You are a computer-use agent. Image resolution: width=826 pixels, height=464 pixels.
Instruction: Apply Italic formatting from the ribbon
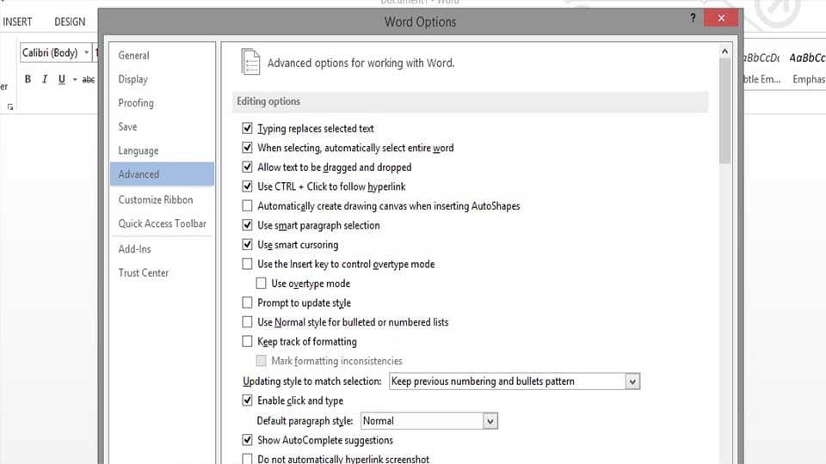(45, 80)
